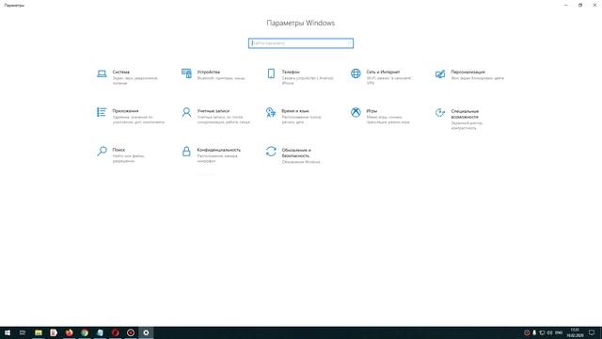This screenshot has height=339, width=602.
Task: Open the Специальные возможности icon
Action: pos(440,113)
